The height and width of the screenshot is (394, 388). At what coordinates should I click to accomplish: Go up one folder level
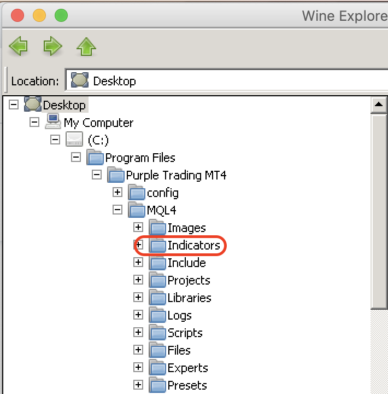86,47
